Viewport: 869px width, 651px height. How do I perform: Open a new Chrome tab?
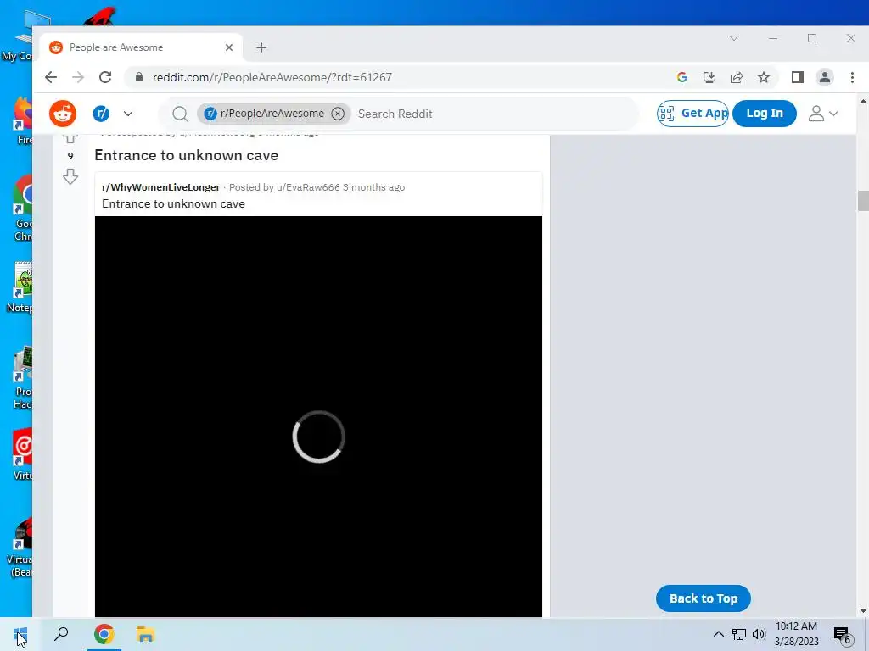(x=261, y=47)
